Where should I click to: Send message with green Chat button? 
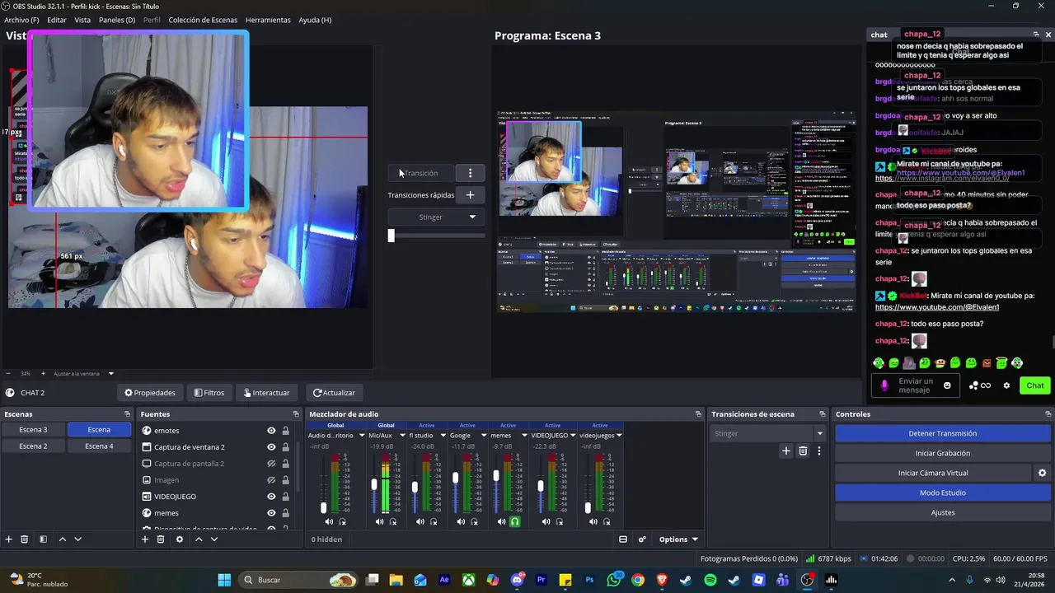click(x=1035, y=385)
